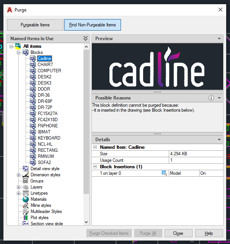Click the Mline styles icon
Image resolution: width=230 pixels, height=244 pixels.
26,205
